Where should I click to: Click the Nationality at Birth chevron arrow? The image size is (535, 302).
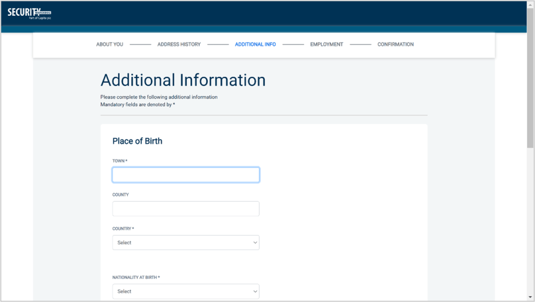[255, 292]
